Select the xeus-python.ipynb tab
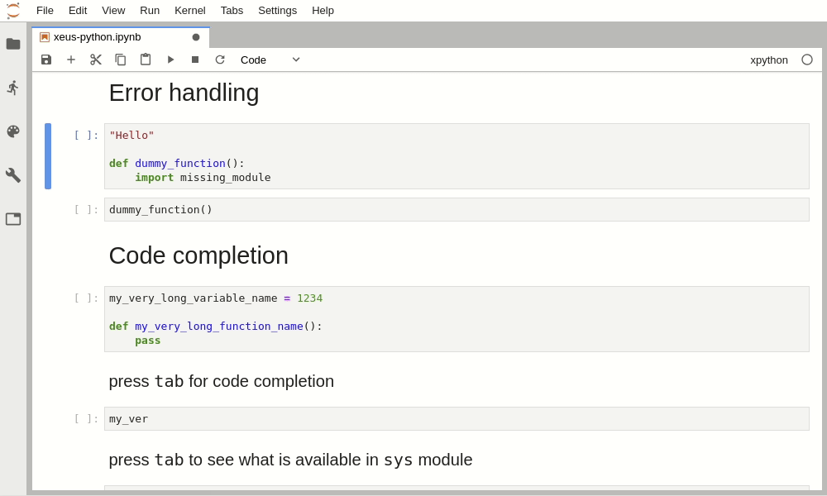 coord(98,37)
